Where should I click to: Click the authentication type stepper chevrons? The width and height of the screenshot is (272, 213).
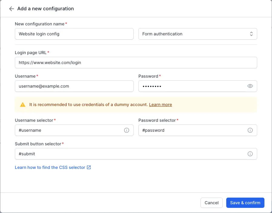(251, 34)
